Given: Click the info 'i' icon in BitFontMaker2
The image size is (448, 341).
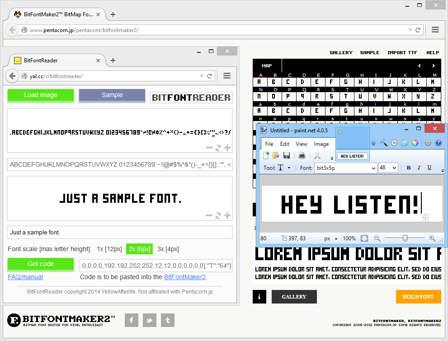Looking at the screenshot, I should [x=259, y=297].
